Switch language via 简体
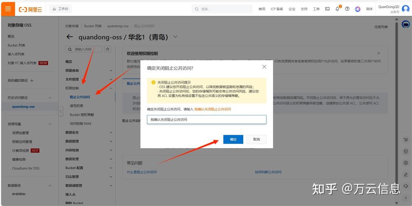The image size is (412, 206). coord(369,9)
